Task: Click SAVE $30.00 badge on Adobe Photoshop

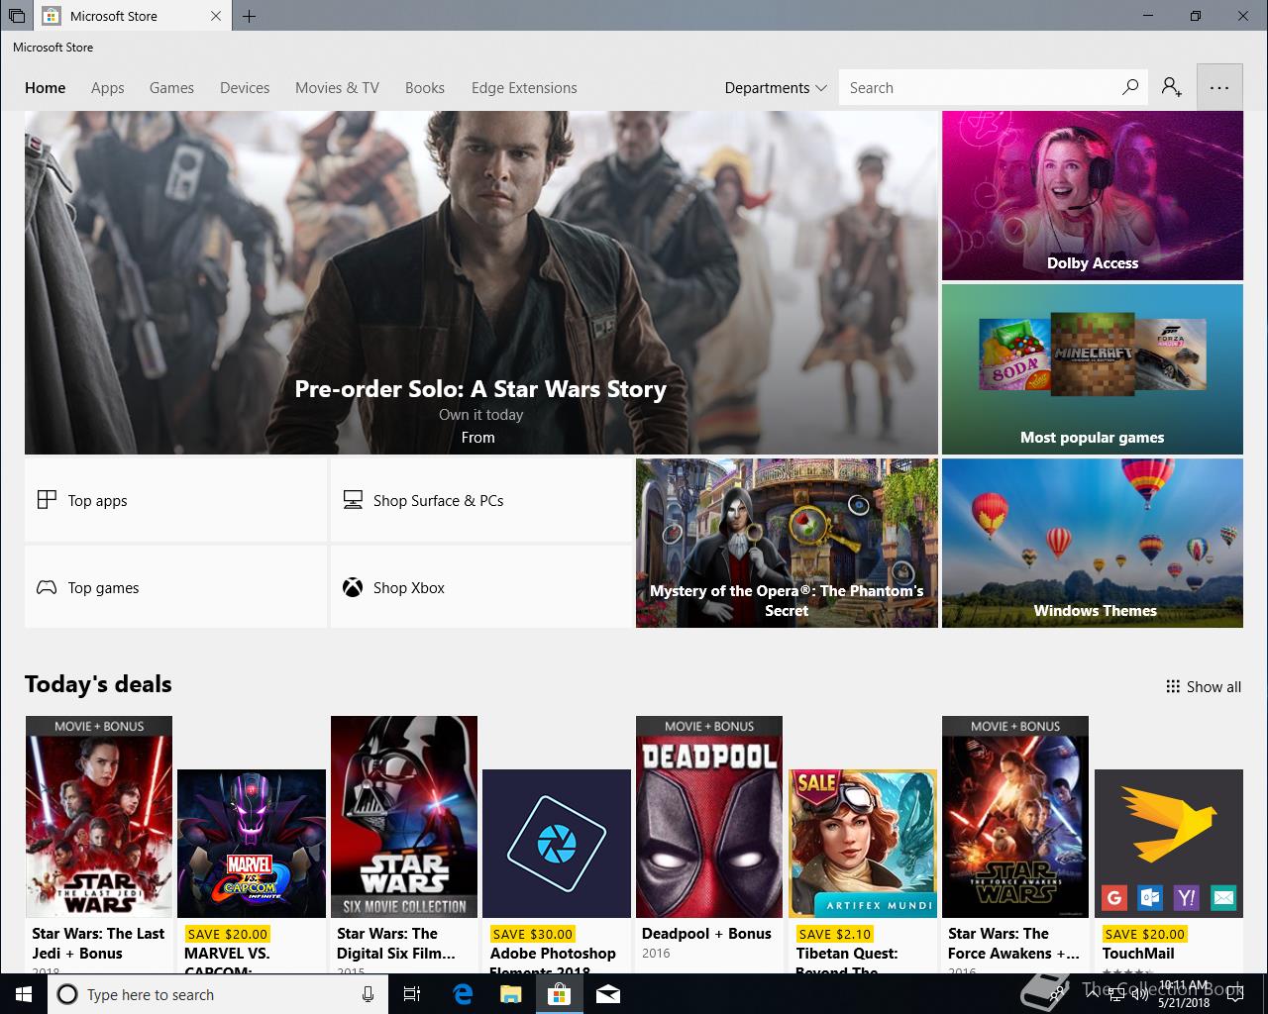Action: (532, 933)
